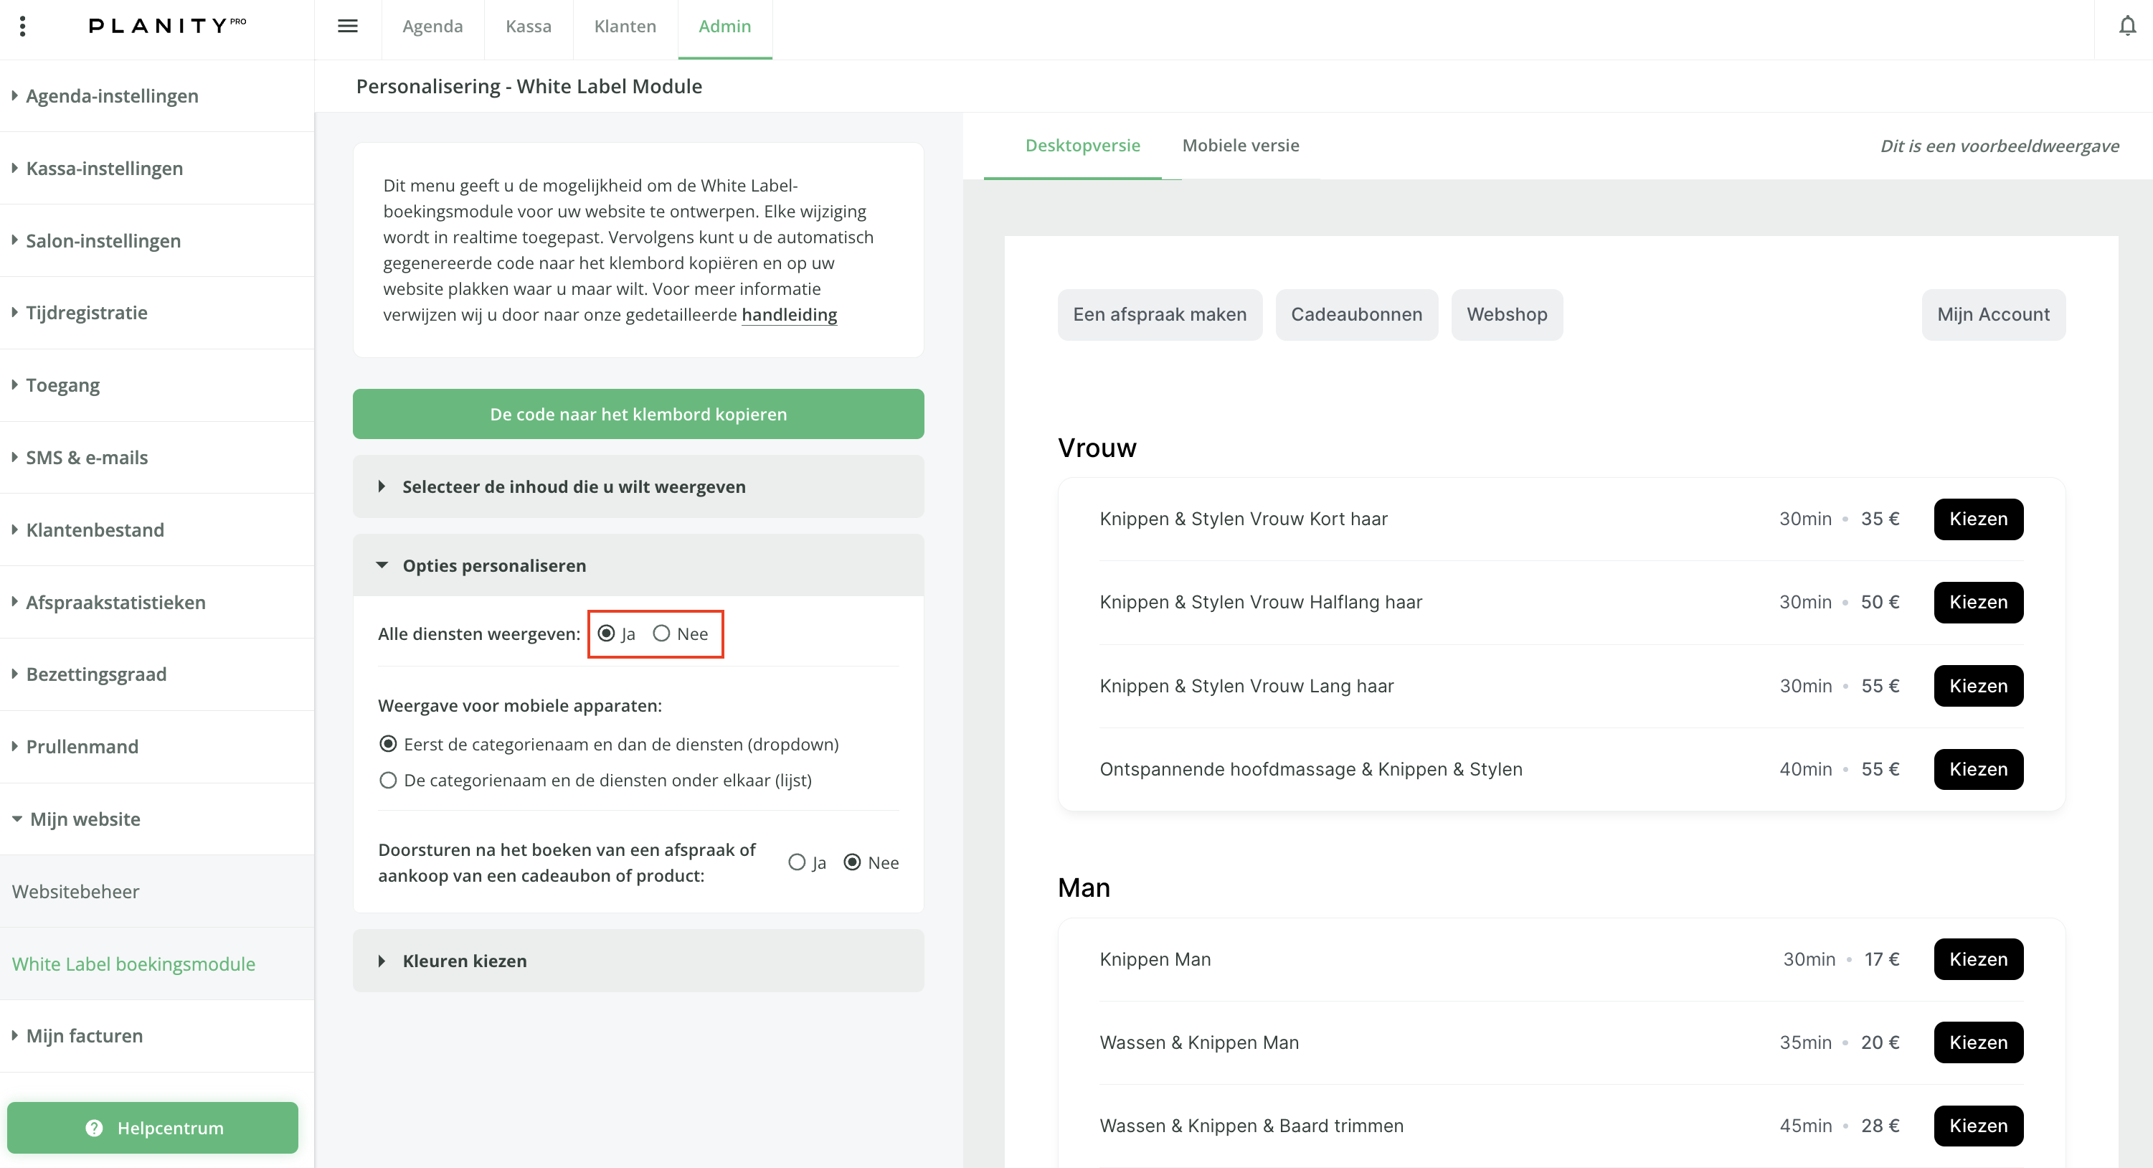Choose Wassen & Knippen & Baard trimmen

click(x=1978, y=1126)
